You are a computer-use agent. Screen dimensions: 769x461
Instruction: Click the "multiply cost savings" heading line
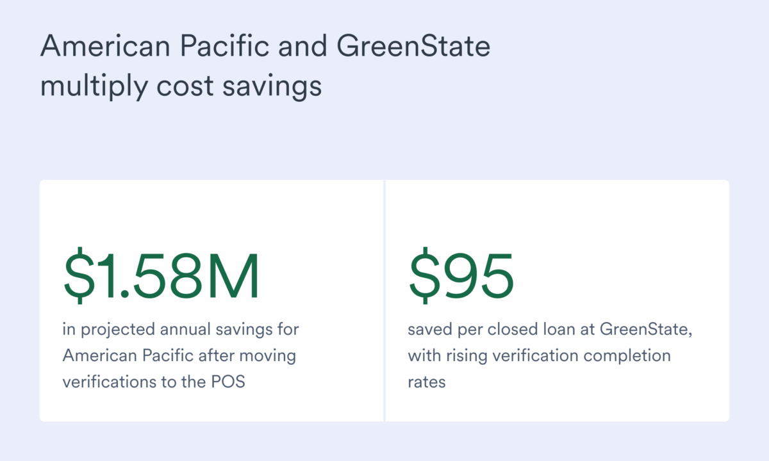tap(181, 85)
